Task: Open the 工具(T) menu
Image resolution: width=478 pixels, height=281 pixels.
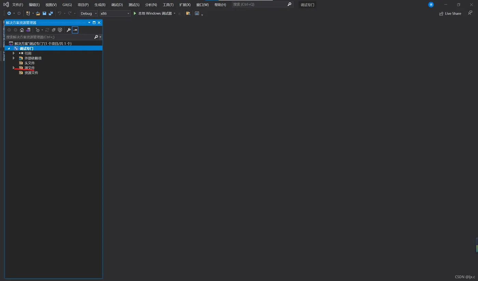Action: 168,5
